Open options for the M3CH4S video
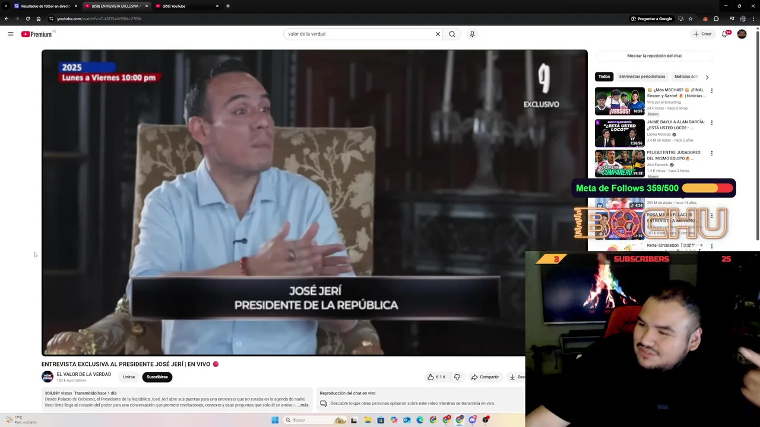Viewport: 760px width, 427px height. pyautogui.click(x=712, y=91)
